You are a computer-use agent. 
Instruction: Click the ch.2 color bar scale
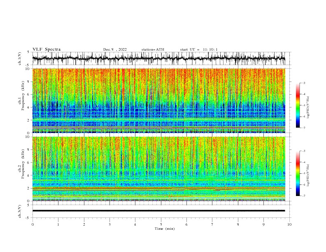[x=298, y=173]
